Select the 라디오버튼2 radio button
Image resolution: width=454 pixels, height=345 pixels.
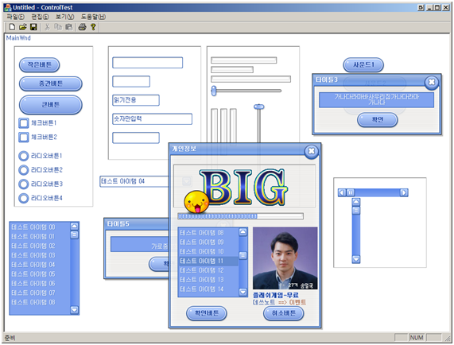(x=23, y=170)
